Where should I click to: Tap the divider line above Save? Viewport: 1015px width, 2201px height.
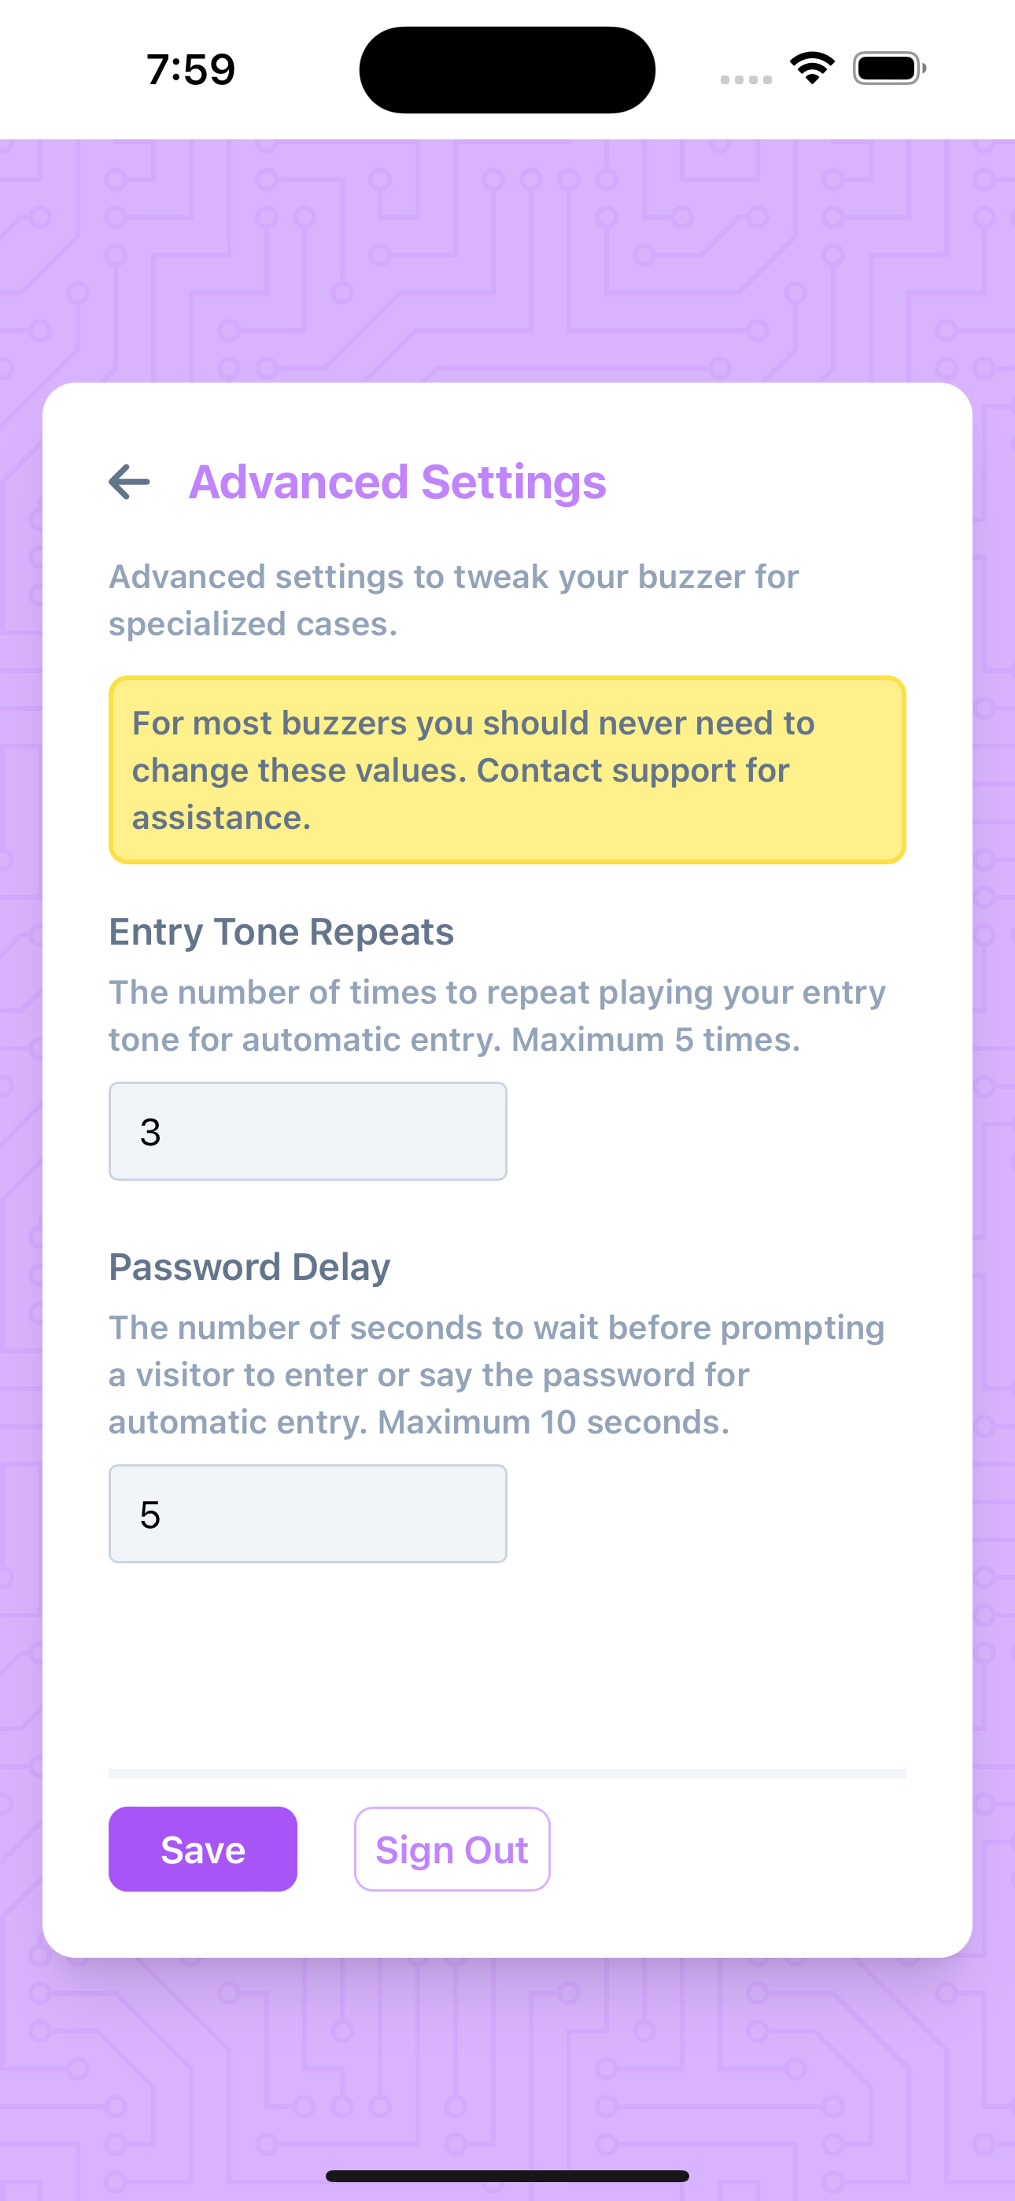(x=507, y=1774)
